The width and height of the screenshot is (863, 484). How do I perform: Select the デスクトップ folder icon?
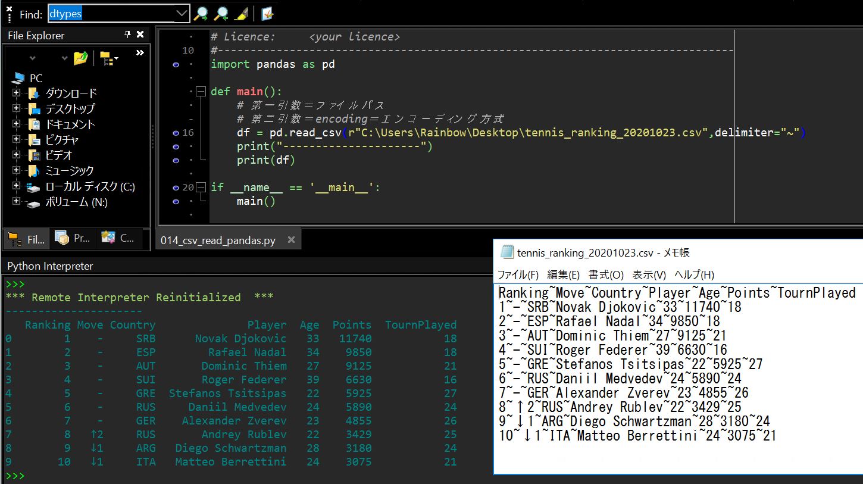pyautogui.click(x=34, y=109)
